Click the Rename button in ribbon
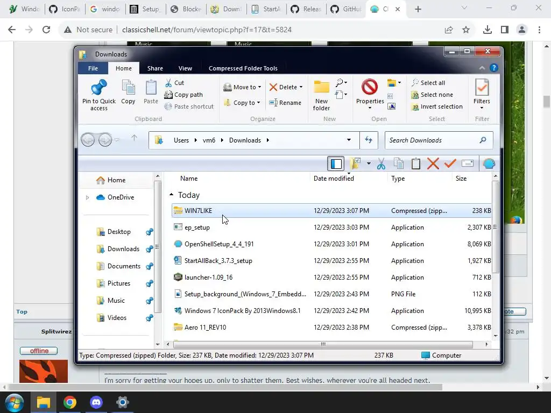This screenshot has height=413, width=551. click(x=285, y=103)
